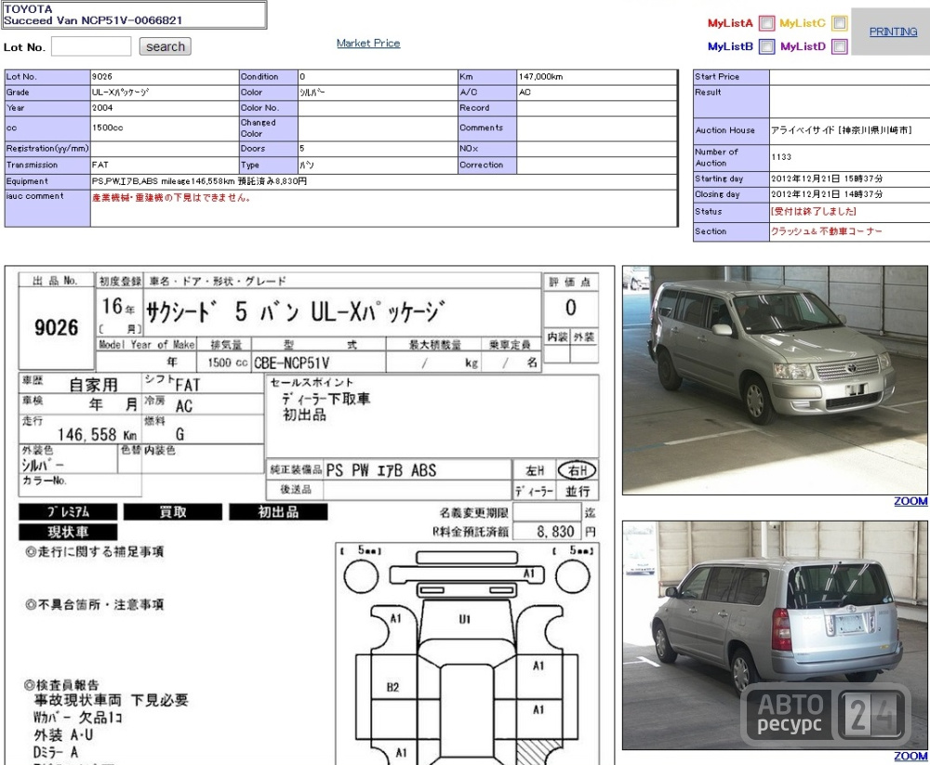
Task: Select the mileage value 147,000km
Action: click(540, 76)
